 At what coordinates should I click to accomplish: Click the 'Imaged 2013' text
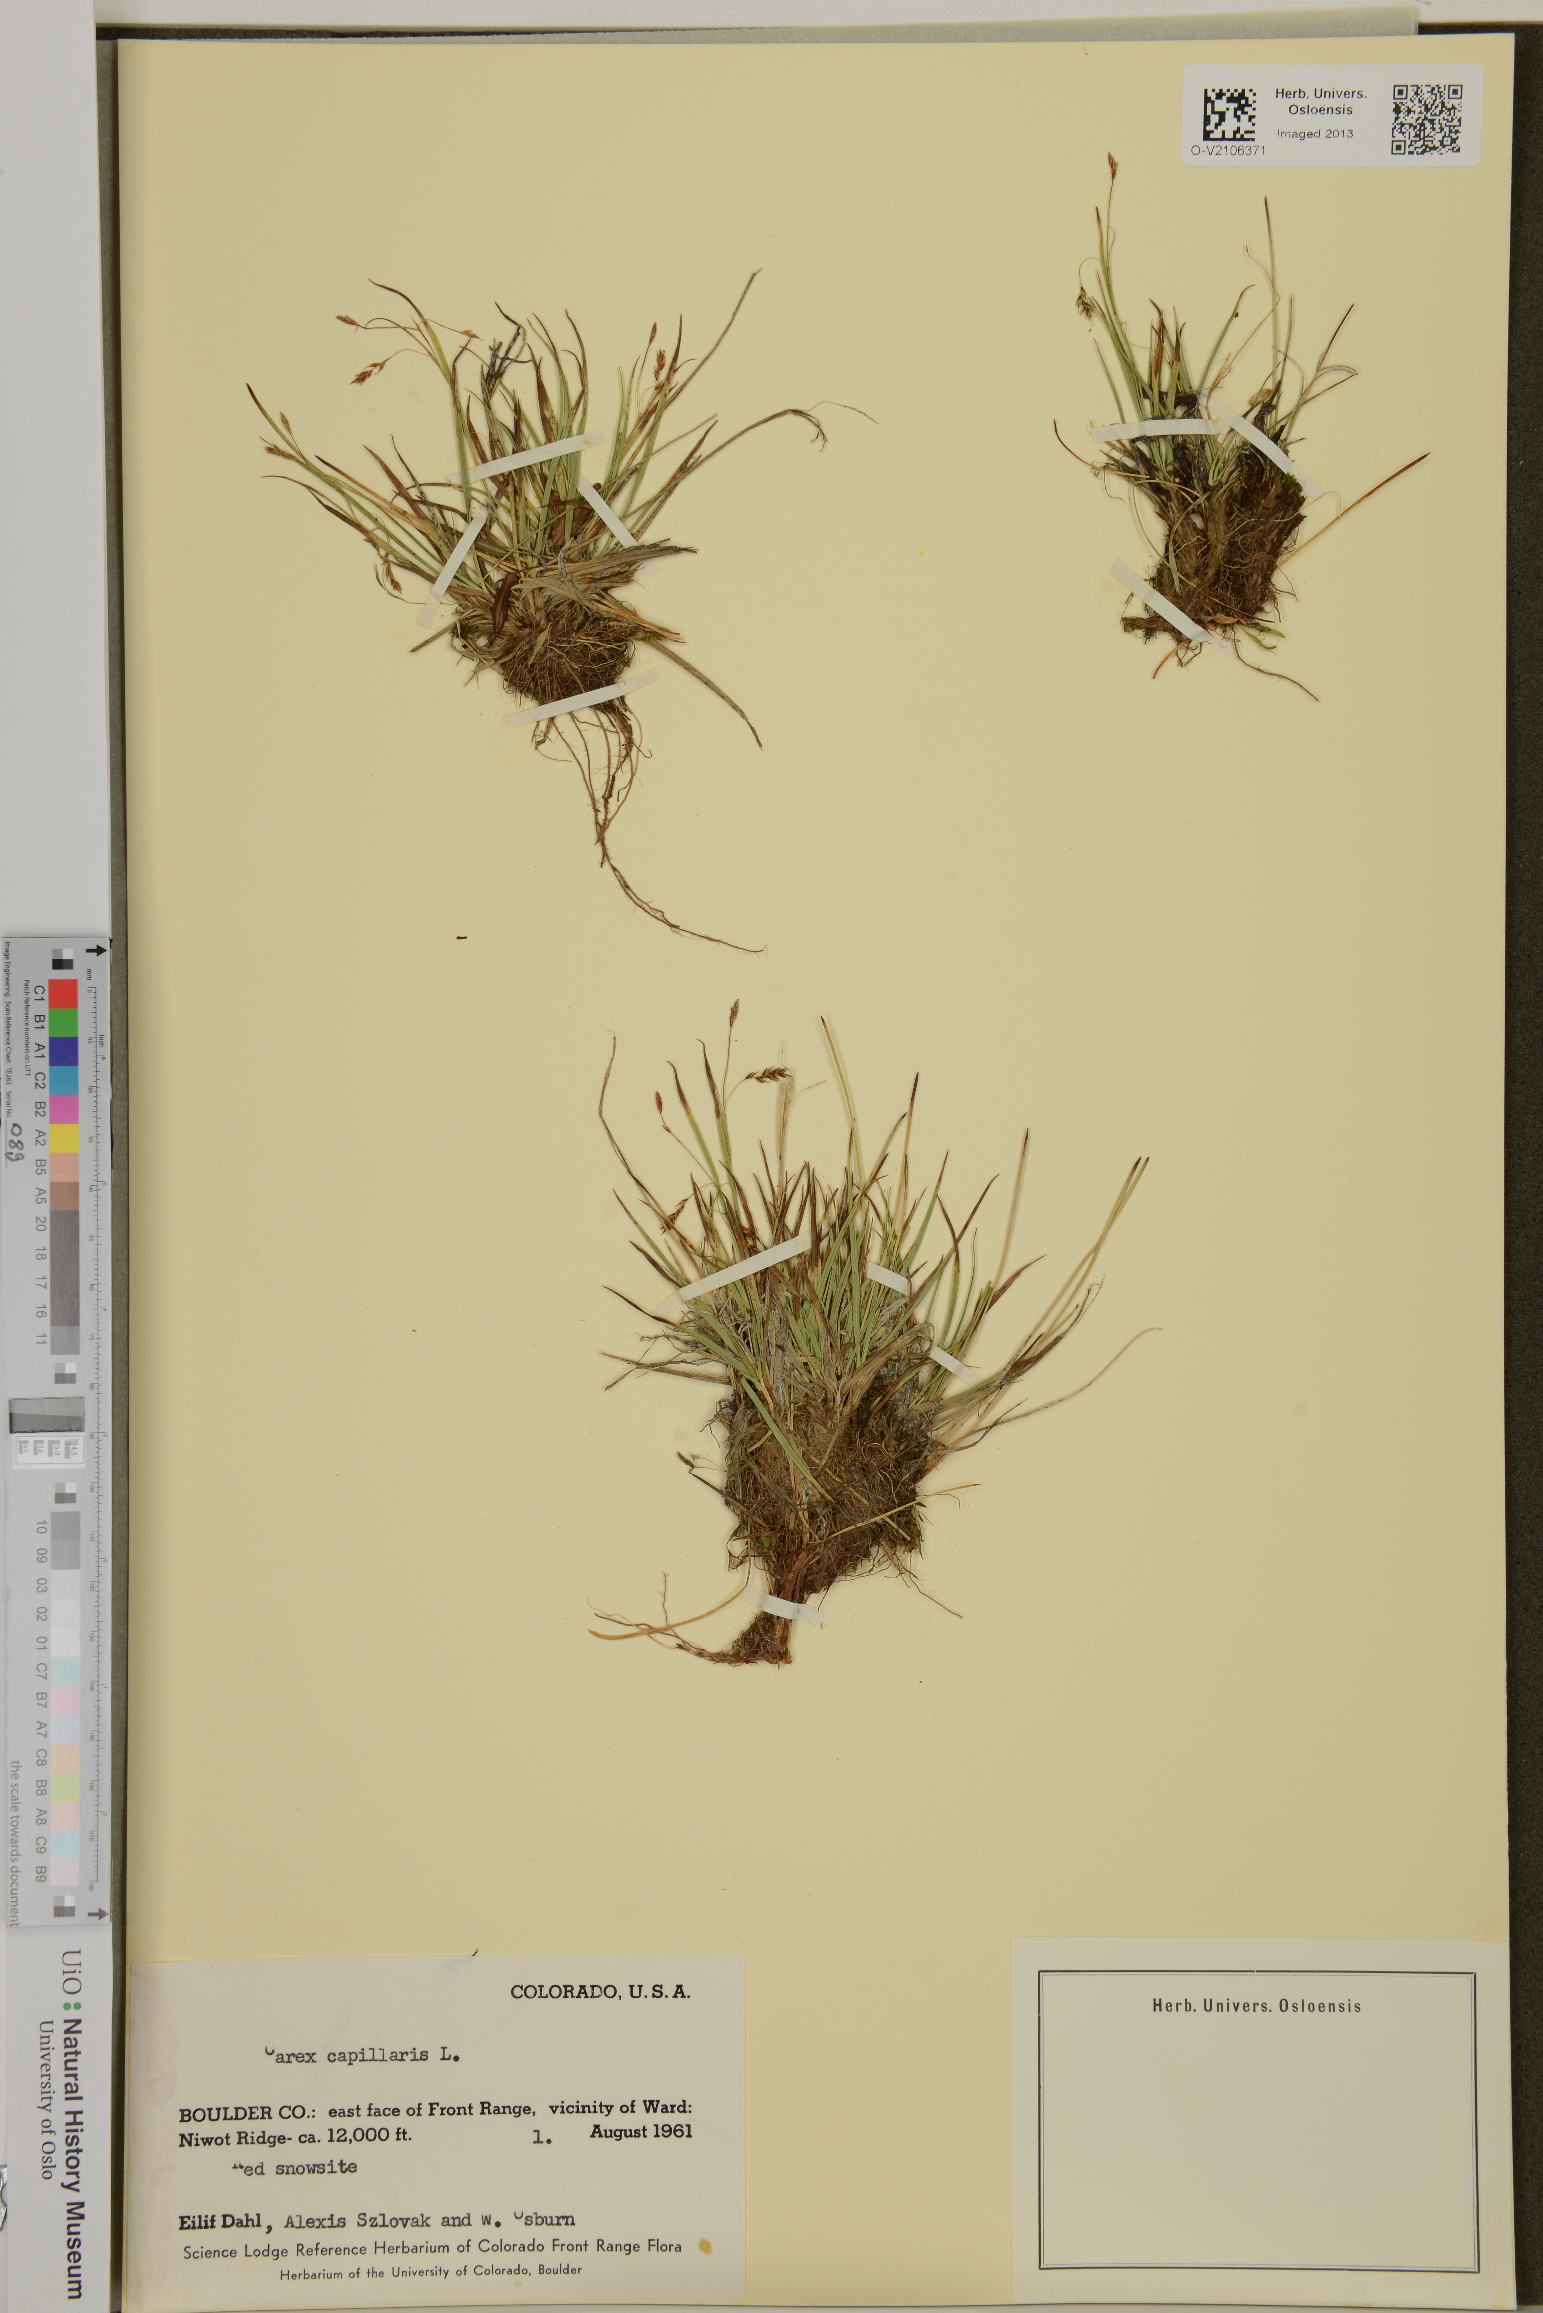point(1315,134)
